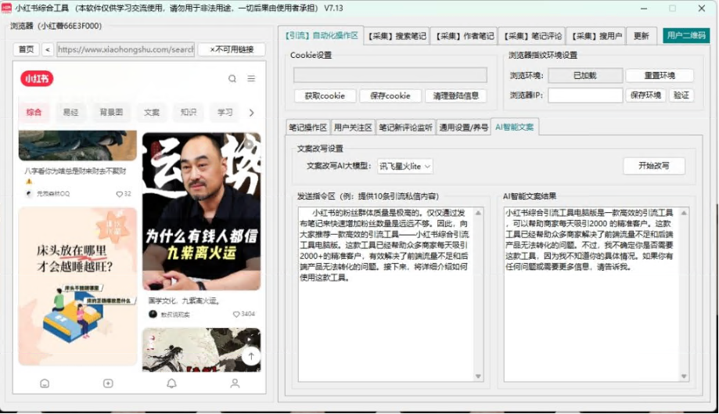Screen dimensions: 719x414
Task: Click the heart icon showing 32 likes
Action: 119,194
